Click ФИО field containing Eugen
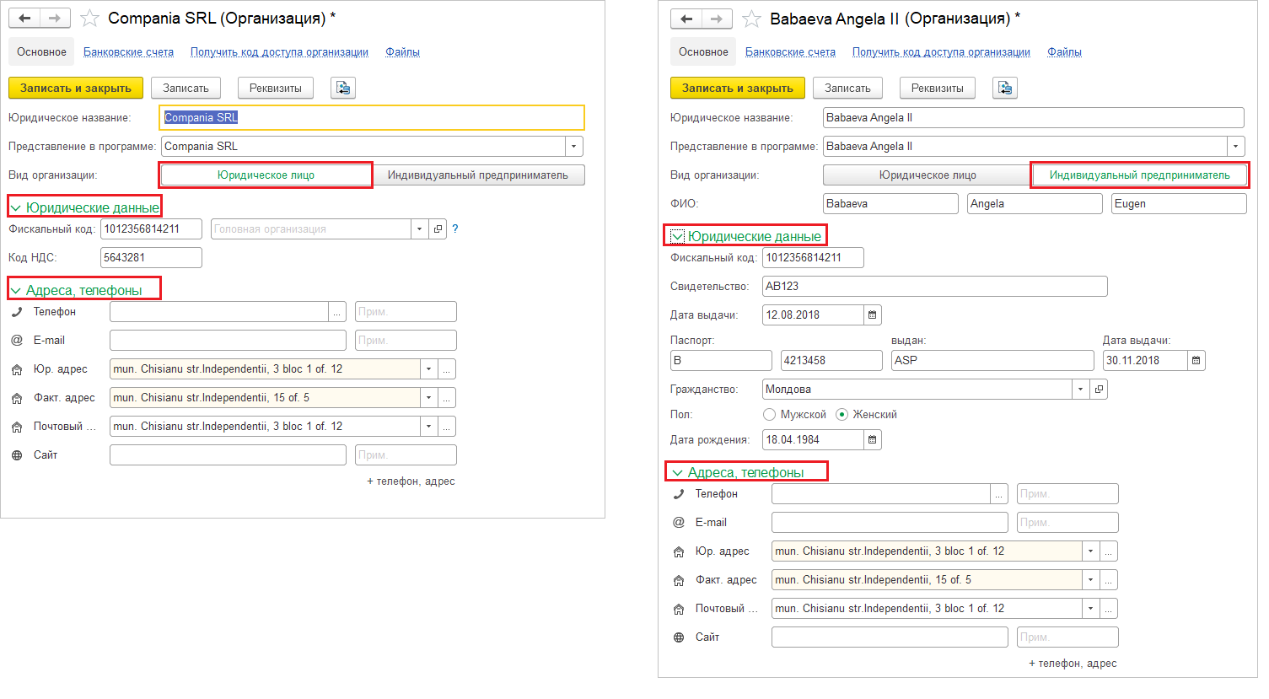Image resolution: width=1269 pixels, height=699 pixels. [x=1179, y=204]
